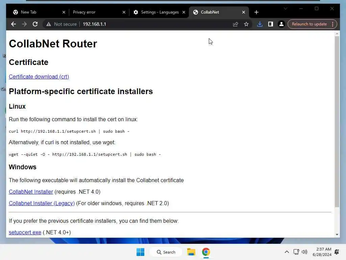This screenshot has height=260, width=346.
Task: Close the New Tab tab
Action: (x=64, y=12)
